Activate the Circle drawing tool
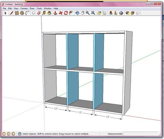 (22, 13)
